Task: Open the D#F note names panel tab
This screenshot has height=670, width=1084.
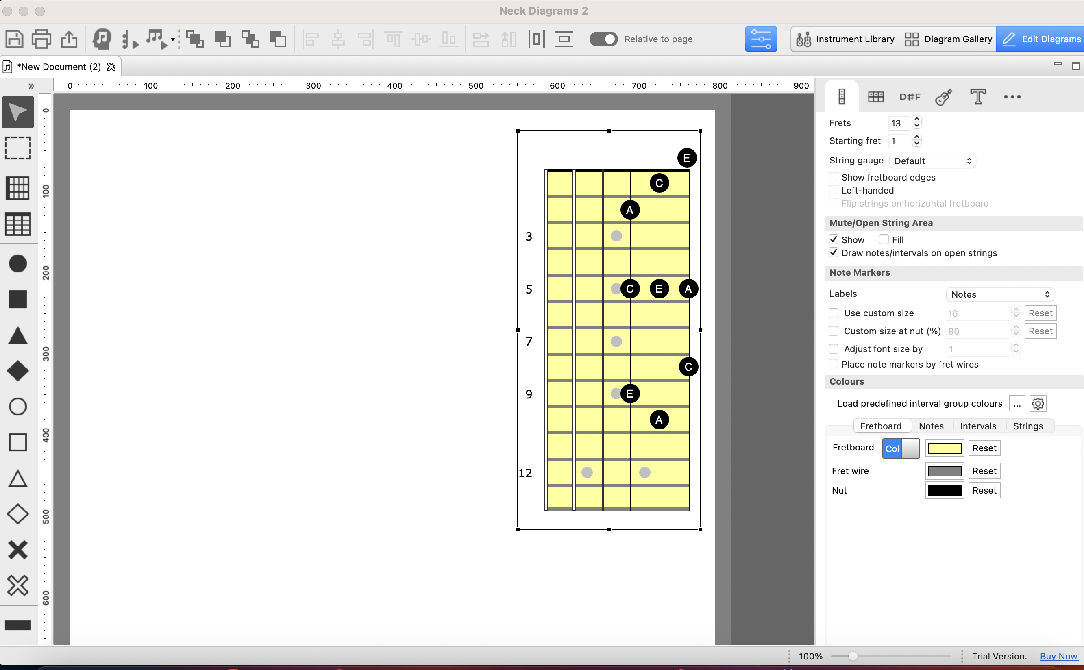Action: [x=910, y=97]
